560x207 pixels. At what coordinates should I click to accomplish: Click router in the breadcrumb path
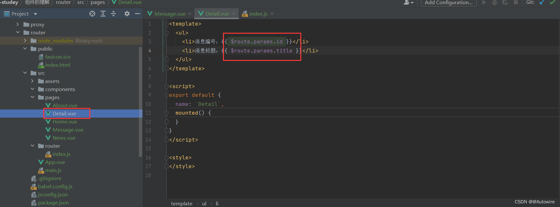(63, 3)
